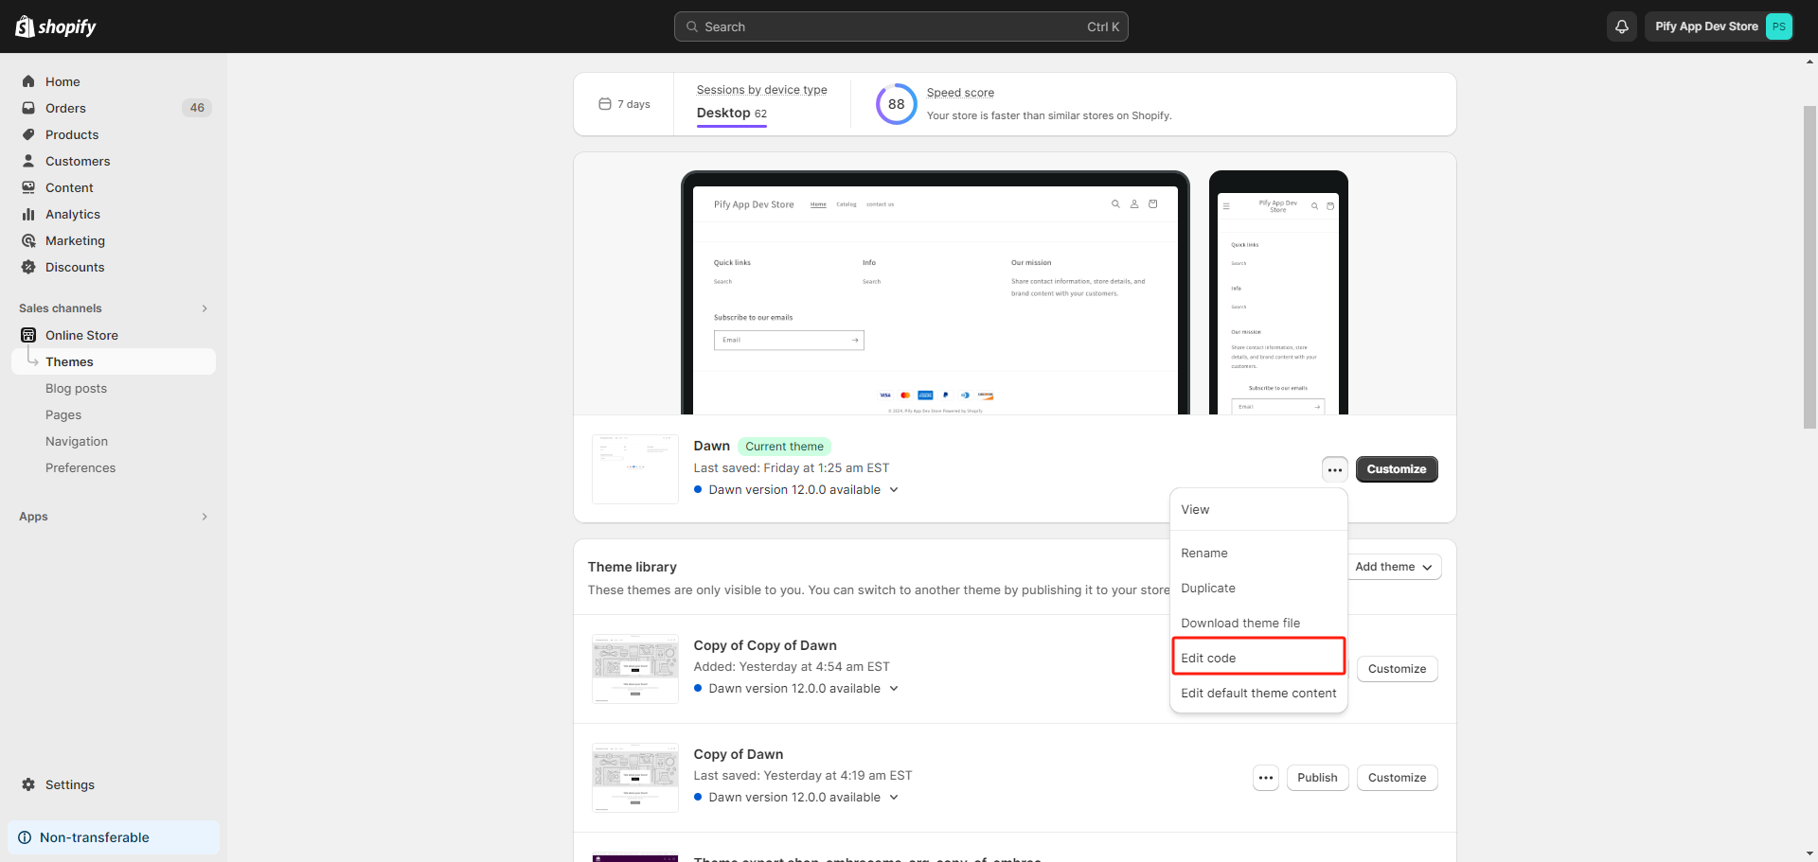Customize the current Dawn theme
This screenshot has width=1818, height=862.
pyautogui.click(x=1397, y=469)
